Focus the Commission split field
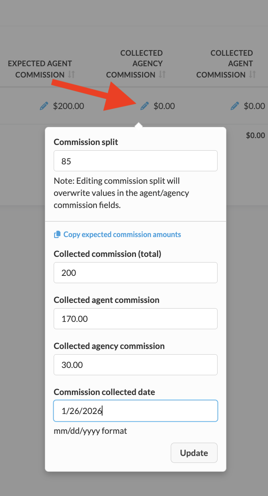Image resolution: width=268 pixels, height=496 pixels. coord(135,161)
